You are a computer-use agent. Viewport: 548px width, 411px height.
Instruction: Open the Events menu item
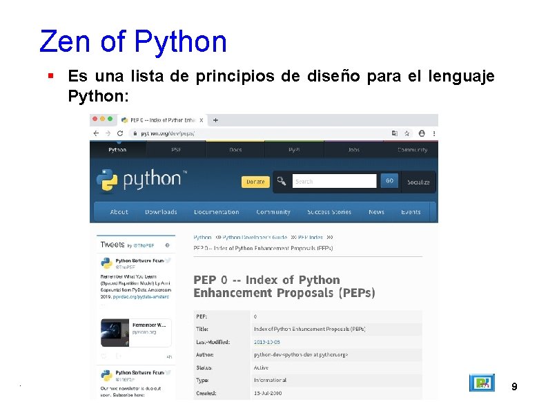point(411,212)
